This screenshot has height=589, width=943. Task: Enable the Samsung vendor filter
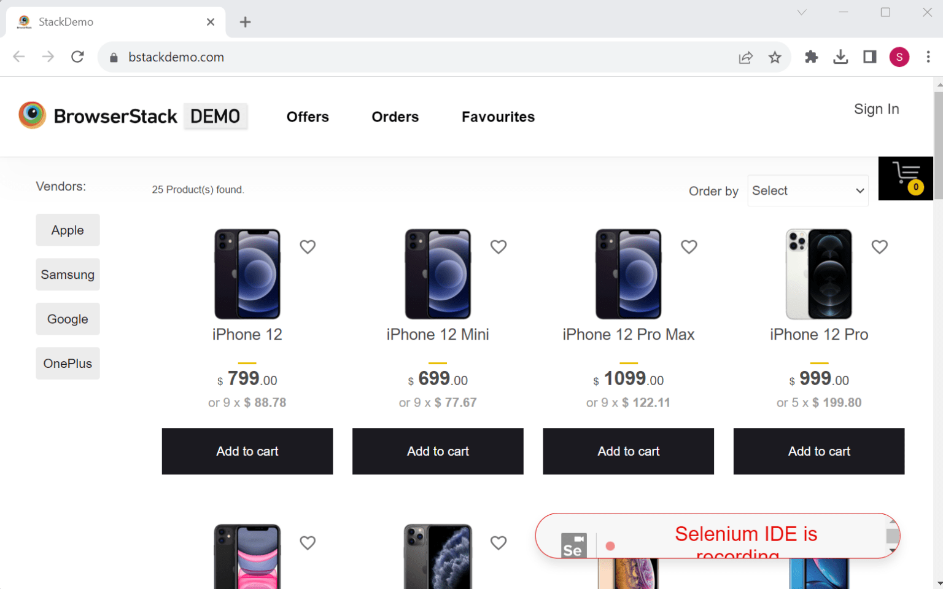[68, 274]
